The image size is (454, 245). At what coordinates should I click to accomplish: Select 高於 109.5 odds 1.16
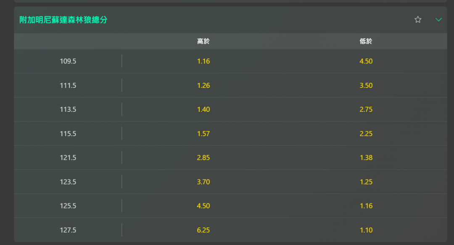pos(203,61)
